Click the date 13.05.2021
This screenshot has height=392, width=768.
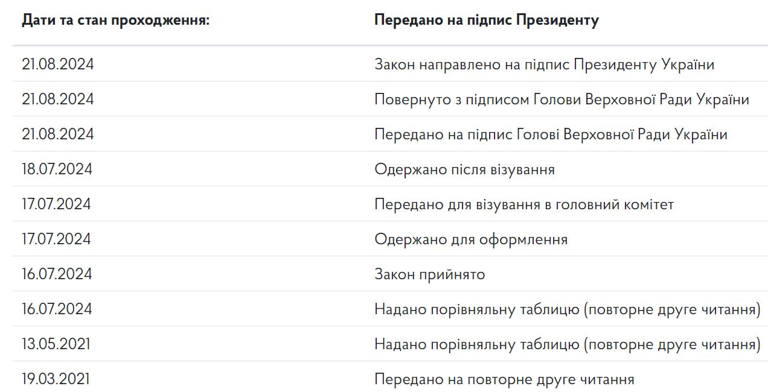[56, 344]
